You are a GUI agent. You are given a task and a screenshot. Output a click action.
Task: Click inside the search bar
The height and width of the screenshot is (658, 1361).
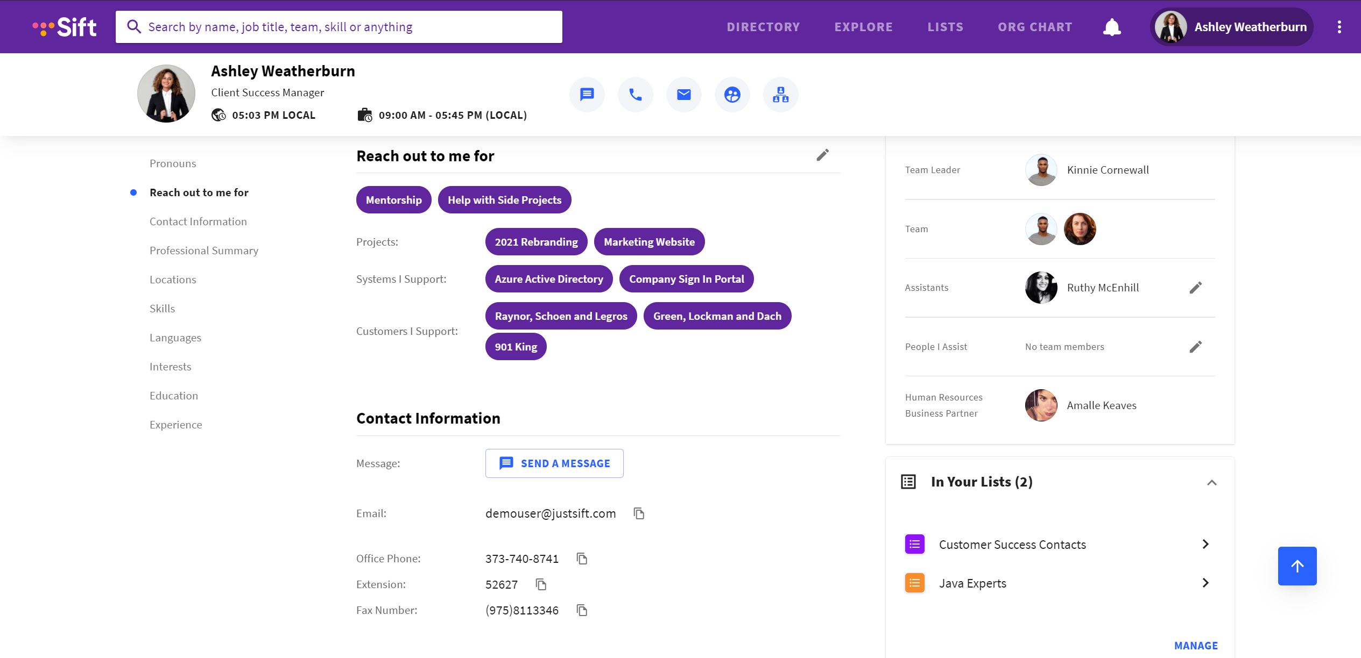click(x=339, y=26)
